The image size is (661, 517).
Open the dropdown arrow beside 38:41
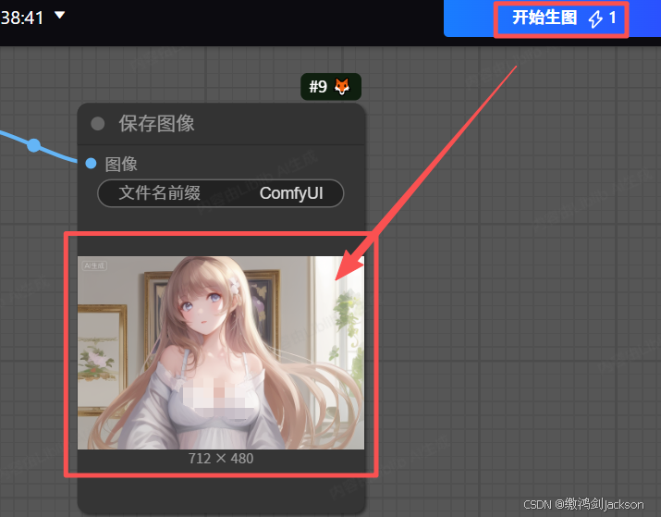click(60, 15)
